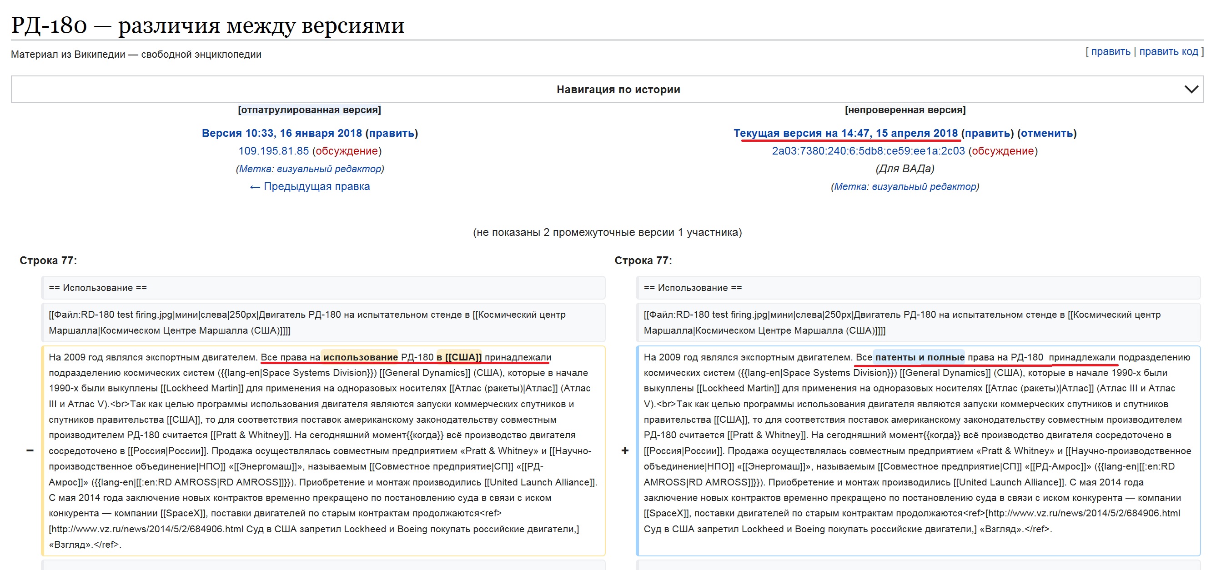Screen dimensions: 1211x570
Task: Click right '== Использование ==' diff row
Action: [x=918, y=288]
